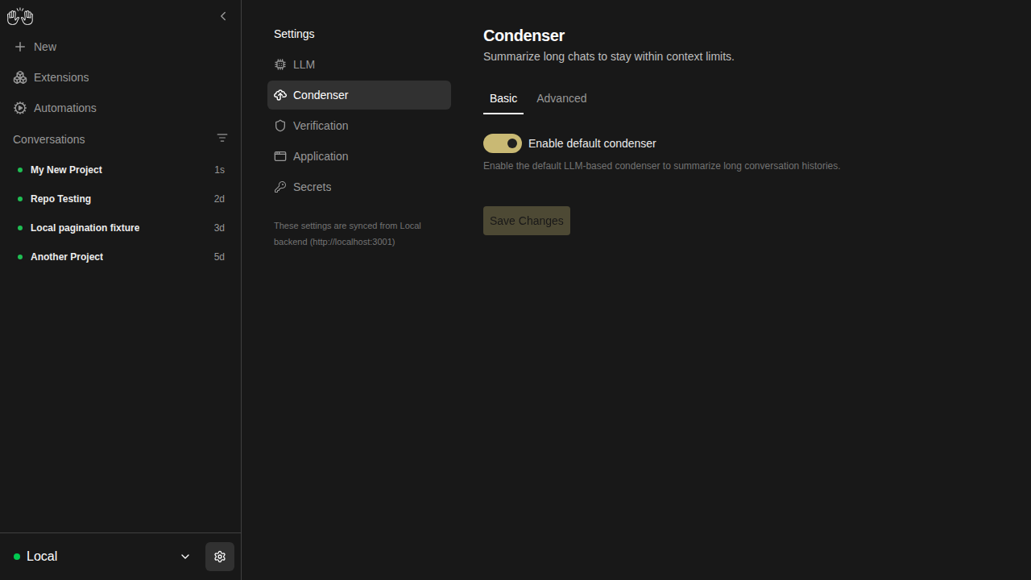Click the 'Summarize long chats' description
1031x580 pixels.
(609, 56)
